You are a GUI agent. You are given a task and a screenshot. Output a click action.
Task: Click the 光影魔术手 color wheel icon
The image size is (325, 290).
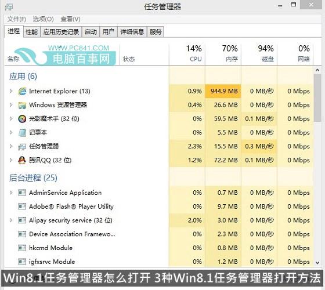(x=22, y=119)
